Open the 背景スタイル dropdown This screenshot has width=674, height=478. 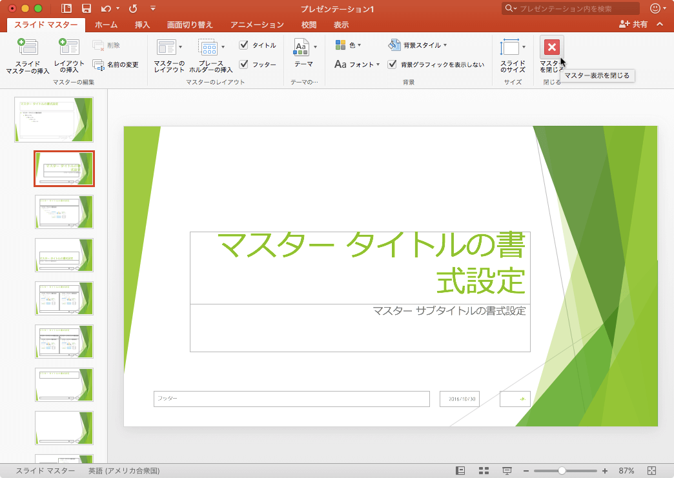click(418, 45)
